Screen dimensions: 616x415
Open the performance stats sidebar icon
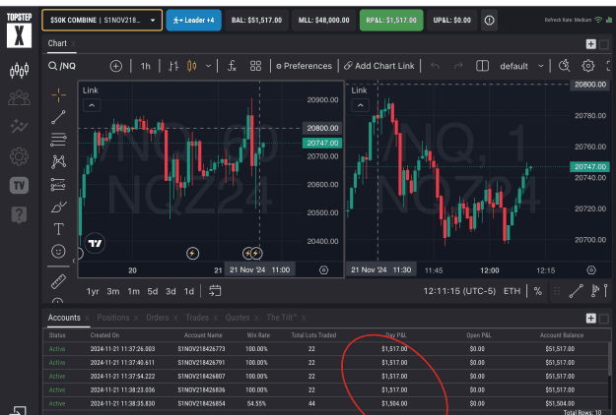pos(19,126)
